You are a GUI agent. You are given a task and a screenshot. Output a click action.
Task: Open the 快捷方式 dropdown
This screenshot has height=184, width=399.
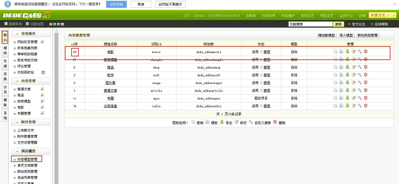[380, 15]
